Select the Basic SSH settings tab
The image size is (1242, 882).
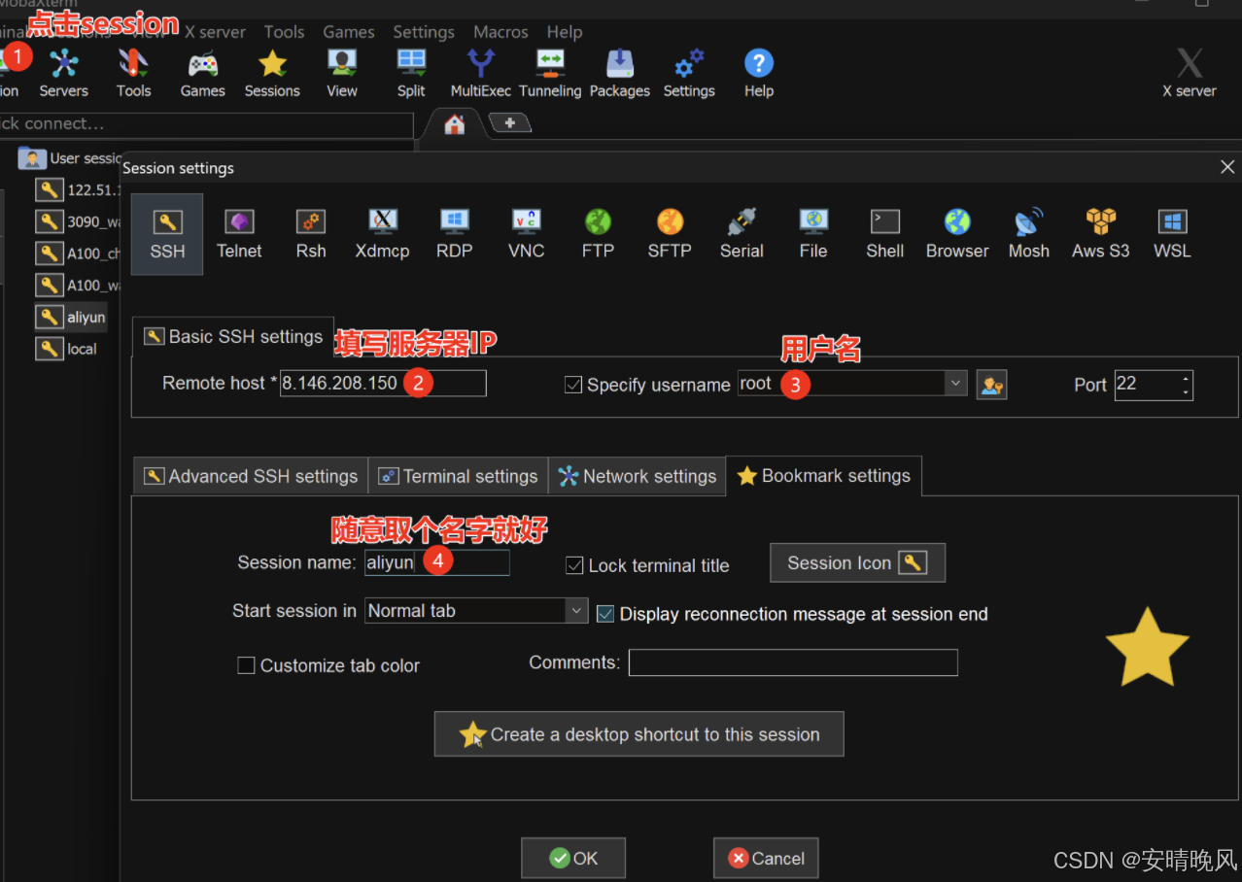point(233,336)
